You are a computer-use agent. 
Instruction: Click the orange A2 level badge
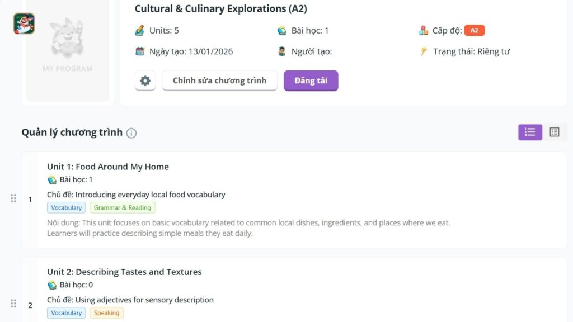point(474,31)
